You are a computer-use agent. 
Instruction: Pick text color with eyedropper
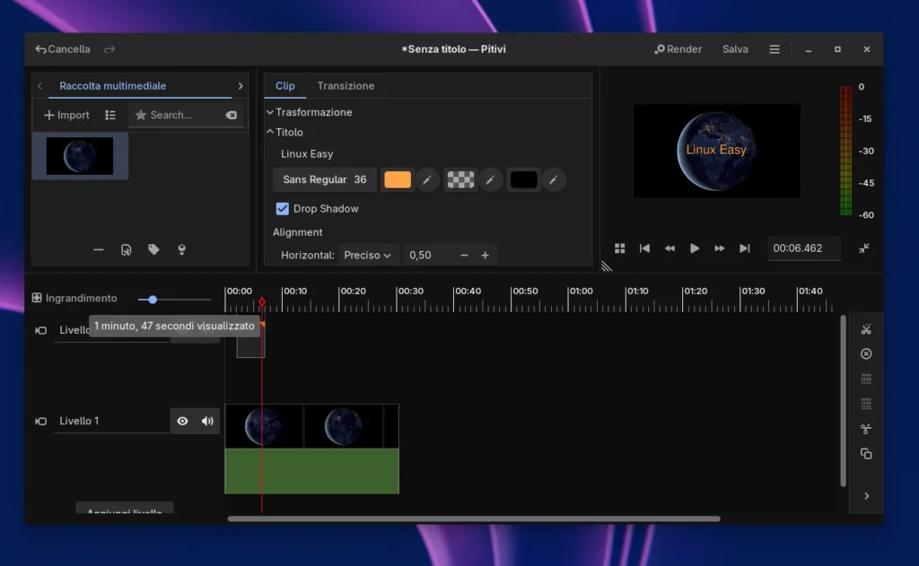(427, 180)
